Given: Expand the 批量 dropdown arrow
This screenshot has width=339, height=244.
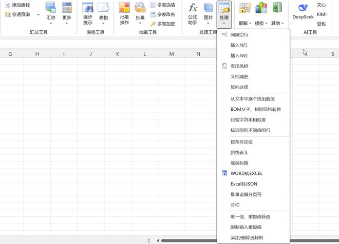Looking at the screenshot, I should [x=140, y=23].
